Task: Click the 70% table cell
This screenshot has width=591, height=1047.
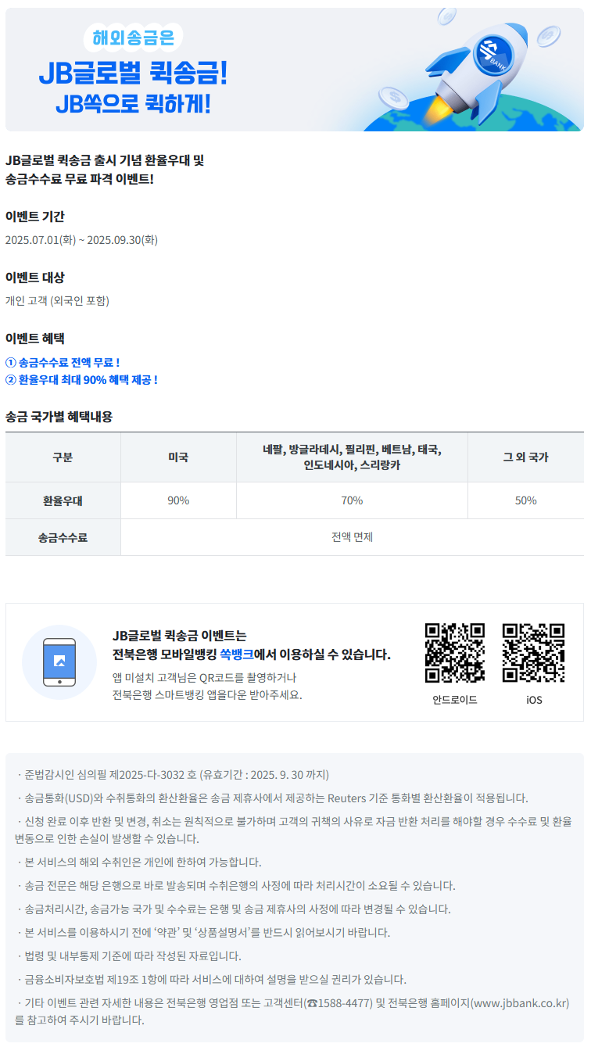Action: [352, 500]
